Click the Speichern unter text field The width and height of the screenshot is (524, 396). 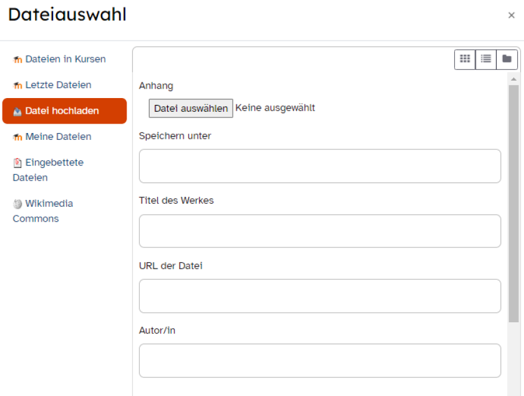pyautogui.click(x=319, y=166)
